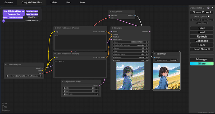Increase the batch_size value with right arrow
Viewport: 215px width, 114px height.
pyautogui.click(x=97, y=94)
